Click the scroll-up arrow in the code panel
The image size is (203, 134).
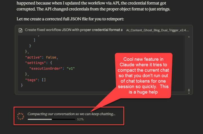(x=189, y=37)
